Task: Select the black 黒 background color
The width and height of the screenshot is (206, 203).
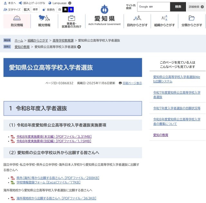Action: pyautogui.click(x=65, y=10)
